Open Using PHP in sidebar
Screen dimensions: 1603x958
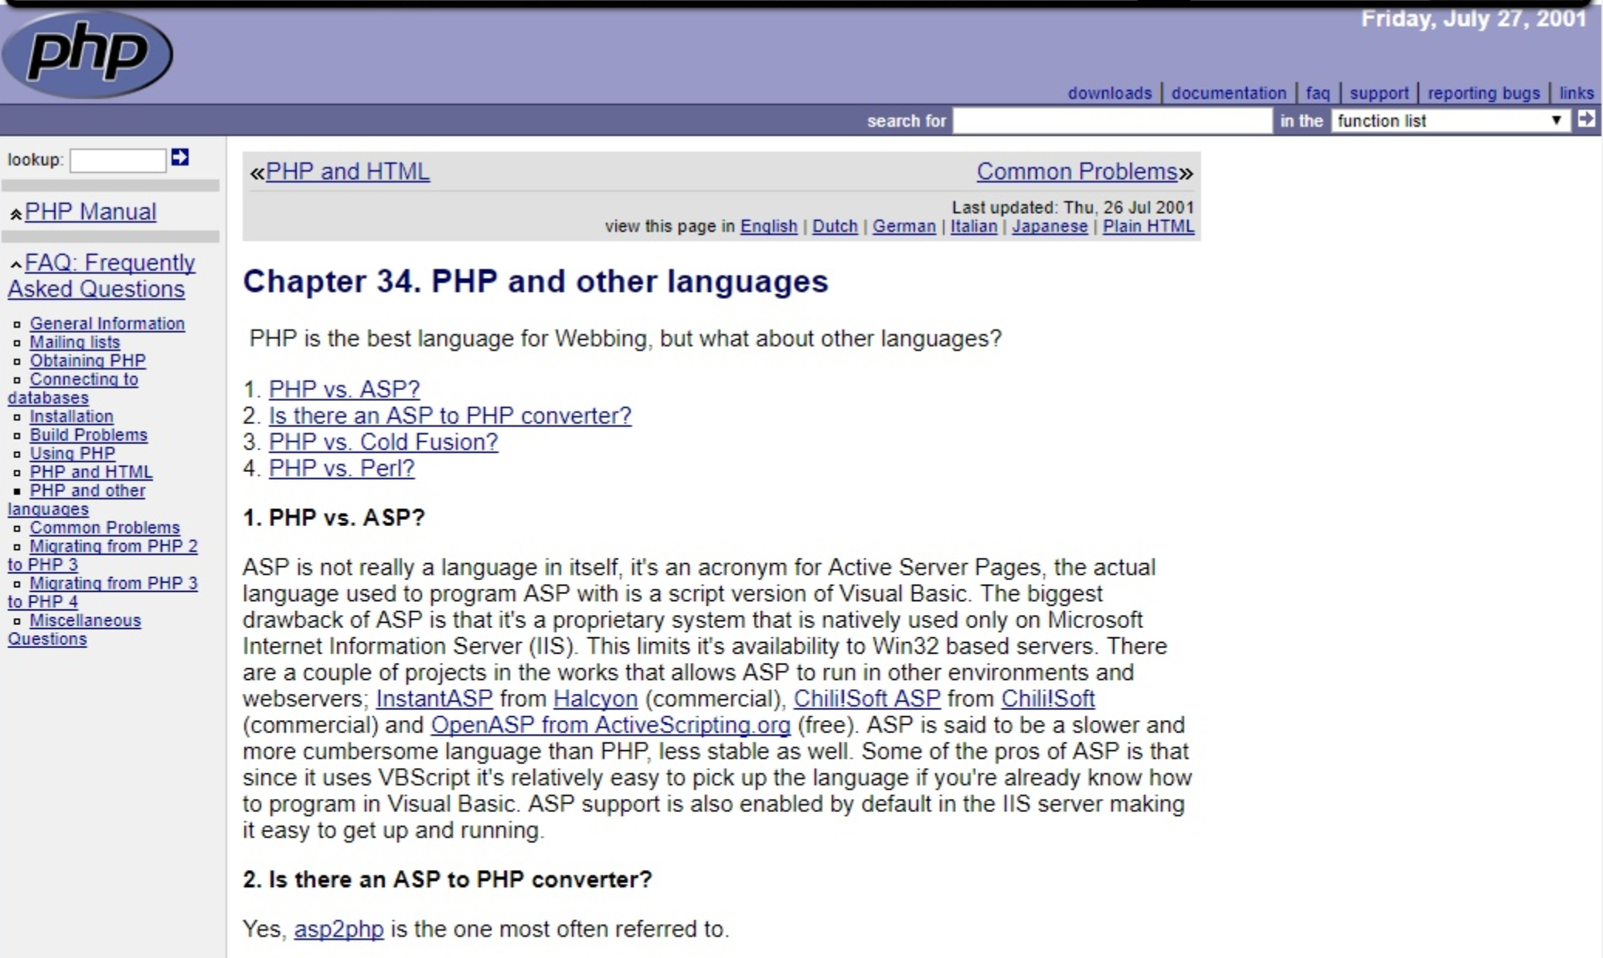coord(72,454)
